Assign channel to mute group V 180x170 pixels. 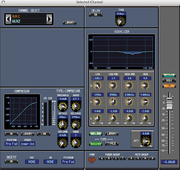pos(138,158)
